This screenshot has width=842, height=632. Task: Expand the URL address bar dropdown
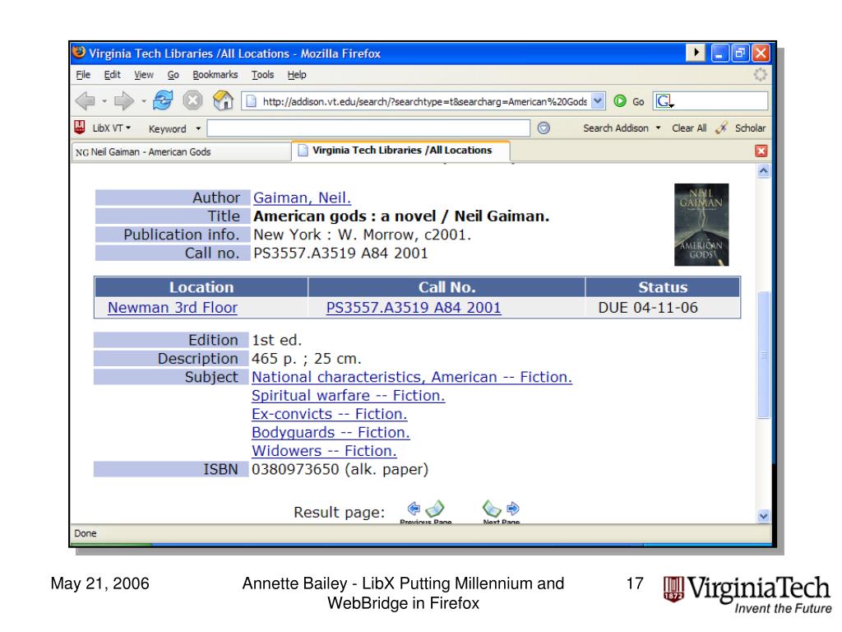pyautogui.click(x=598, y=101)
